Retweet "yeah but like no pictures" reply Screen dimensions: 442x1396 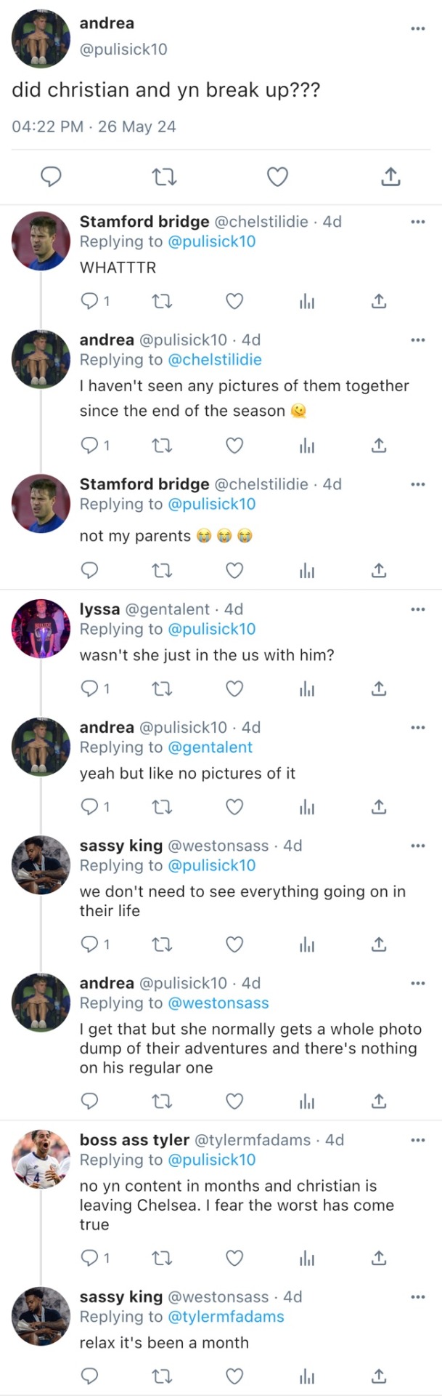(x=162, y=806)
